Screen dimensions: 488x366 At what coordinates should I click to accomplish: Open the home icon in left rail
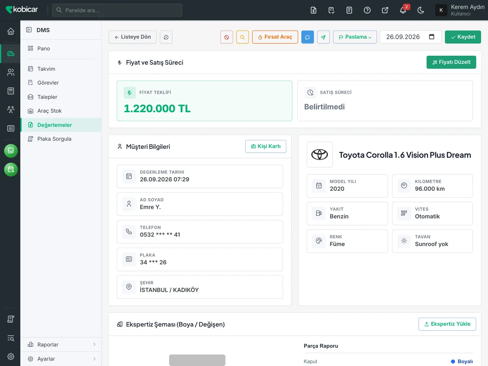(11, 31)
